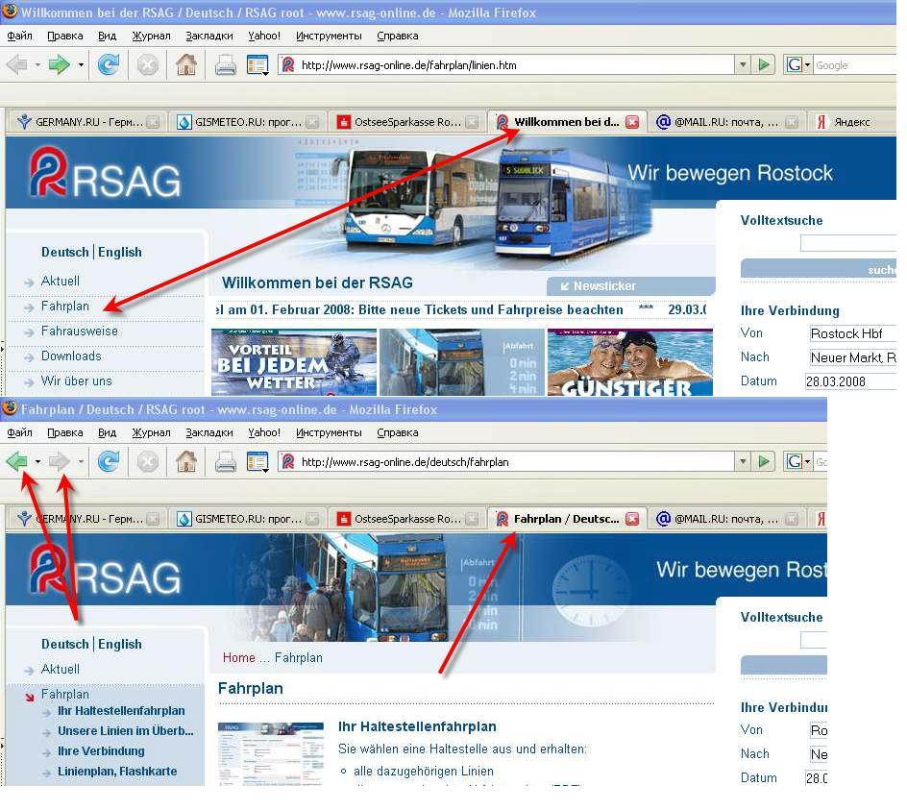Click 'Ihr Haltestellenfahrplan' link in Fahrplan sidebar
907x810 pixels.
[x=121, y=710]
